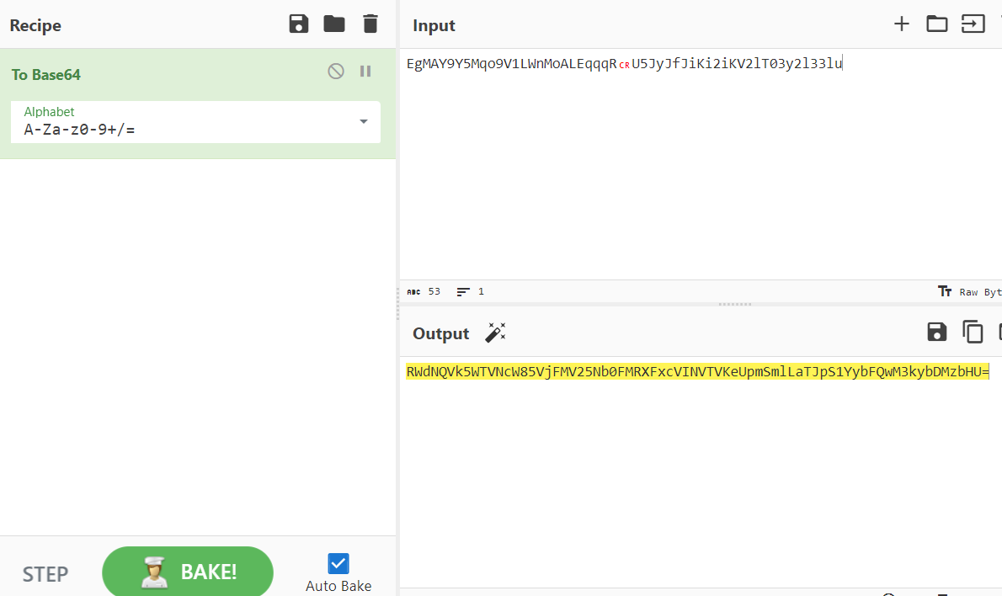
Task: Click the Input pane heading
Action: click(x=434, y=25)
